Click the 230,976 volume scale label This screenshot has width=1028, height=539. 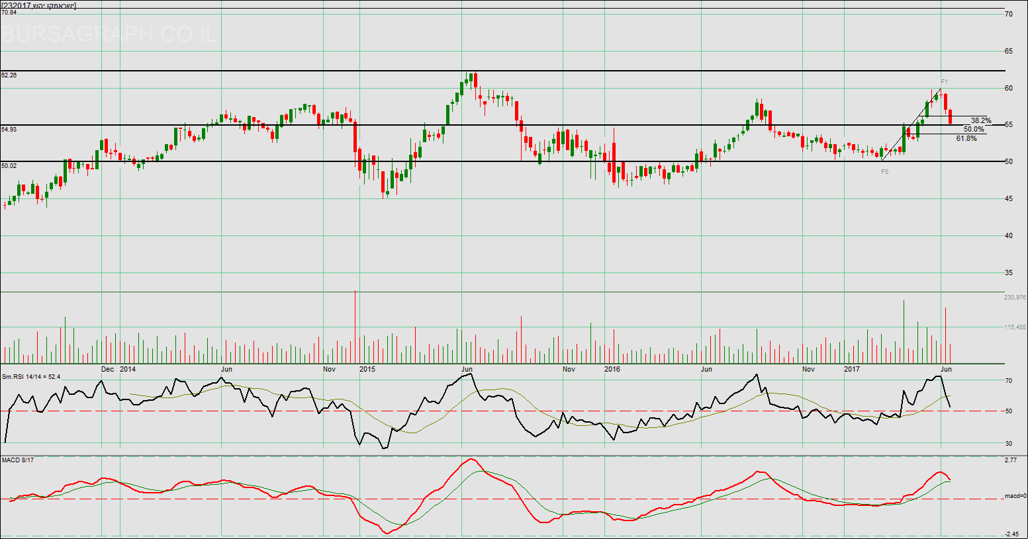[1015, 298]
